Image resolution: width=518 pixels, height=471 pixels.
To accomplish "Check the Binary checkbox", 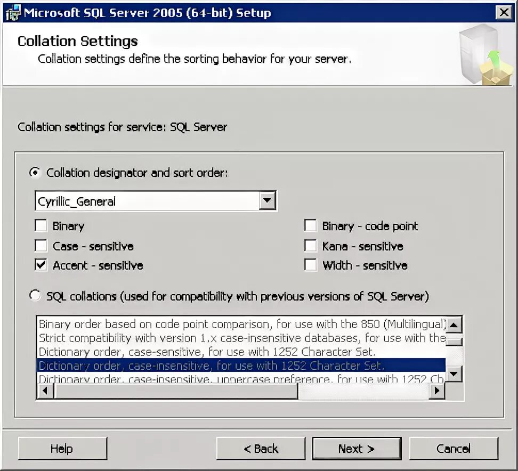I will (41, 226).
